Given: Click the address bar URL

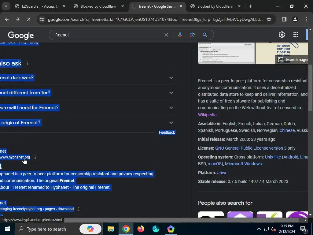Looking at the screenshot, I should click(156, 19).
